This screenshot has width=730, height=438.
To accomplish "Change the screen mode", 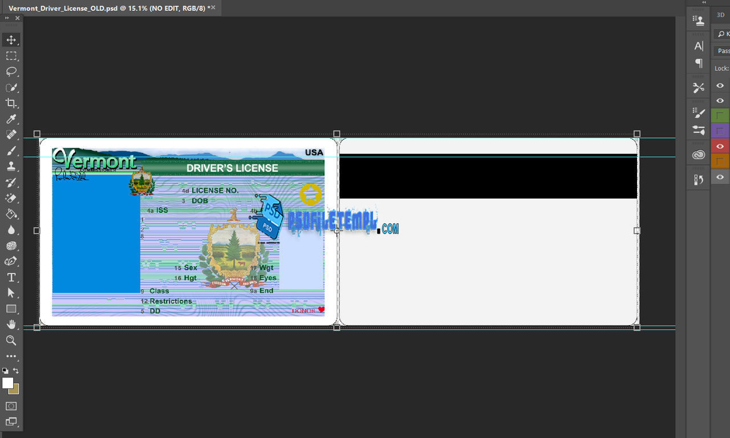I will coord(11,422).
